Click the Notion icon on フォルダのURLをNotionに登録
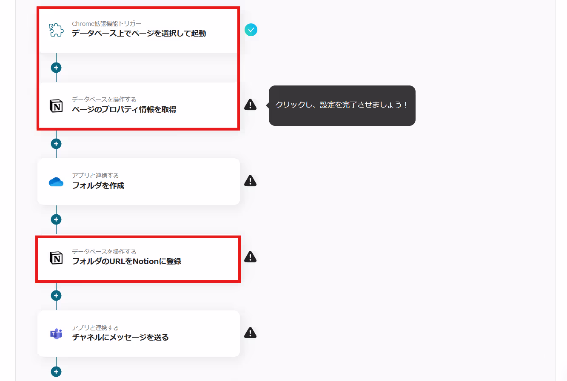The image size is (567, 381). [x=56, y=258]
